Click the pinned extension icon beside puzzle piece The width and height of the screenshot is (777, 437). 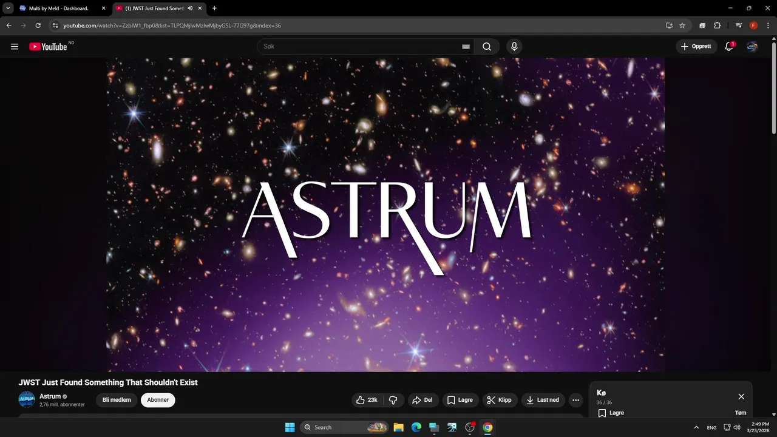coord(702,25)
